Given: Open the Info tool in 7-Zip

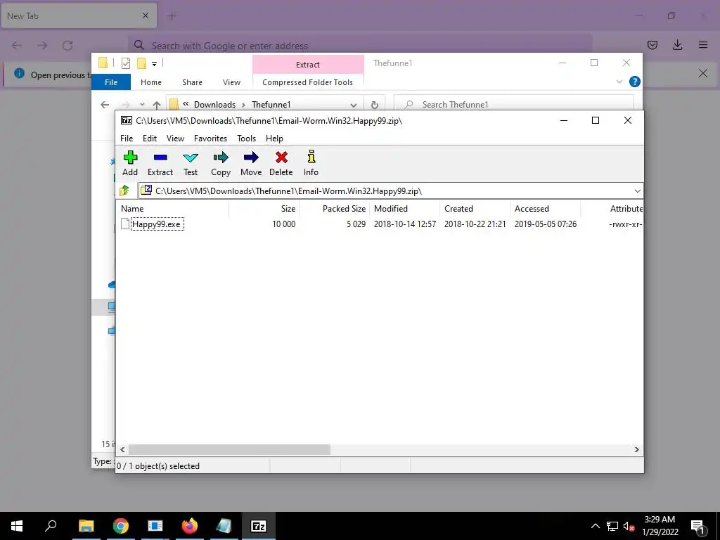Looking at the screenshot, I should 311,163.
